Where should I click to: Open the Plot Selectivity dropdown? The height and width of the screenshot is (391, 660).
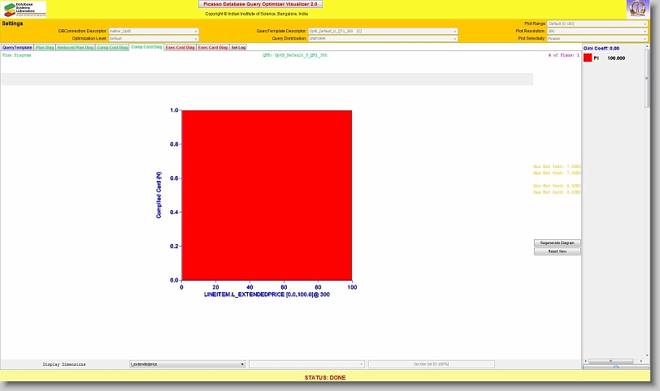597,38
